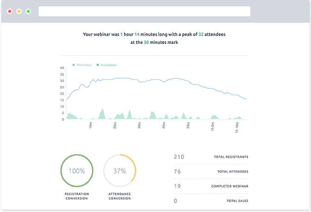Click the 100% registration conversion ring
311x212 pixels.
coord(77,170)
